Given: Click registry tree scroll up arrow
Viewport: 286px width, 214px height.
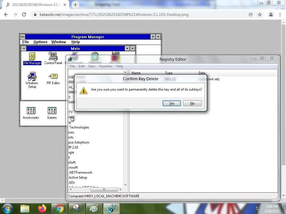Looking at the screenshot, I should (125, 72).
